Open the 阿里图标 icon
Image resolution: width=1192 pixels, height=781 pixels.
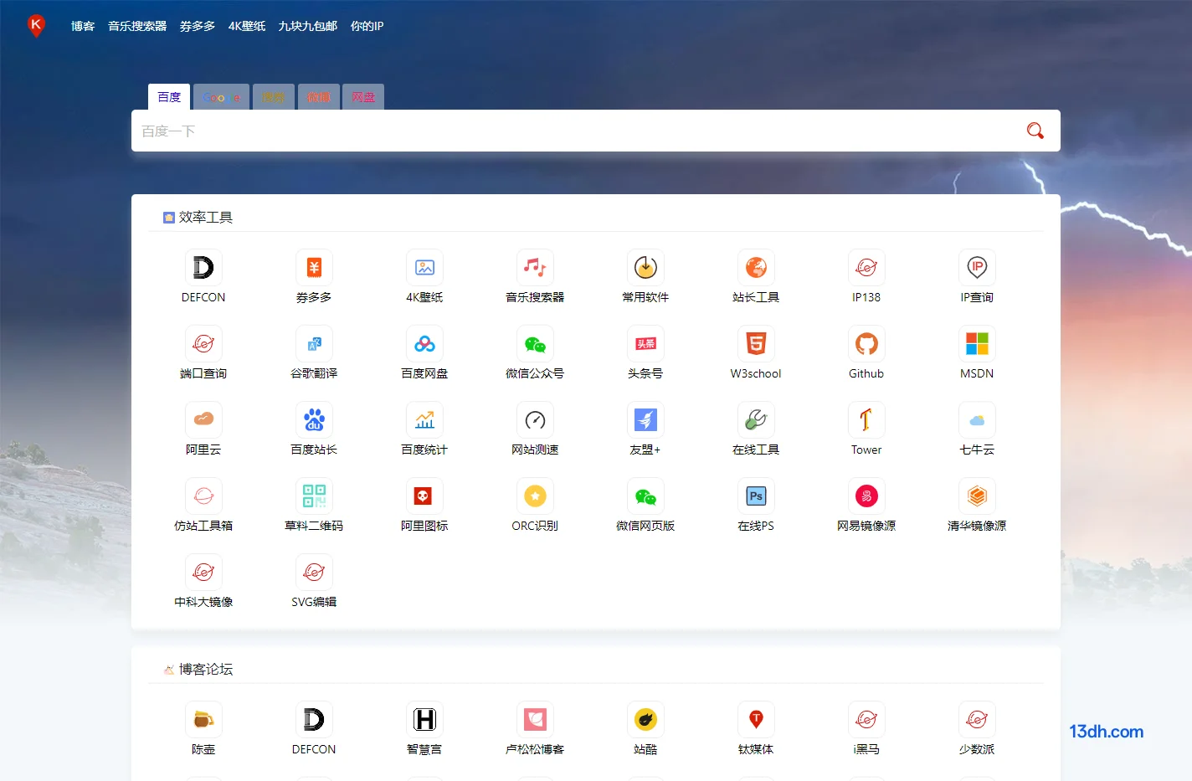[424, 496]
